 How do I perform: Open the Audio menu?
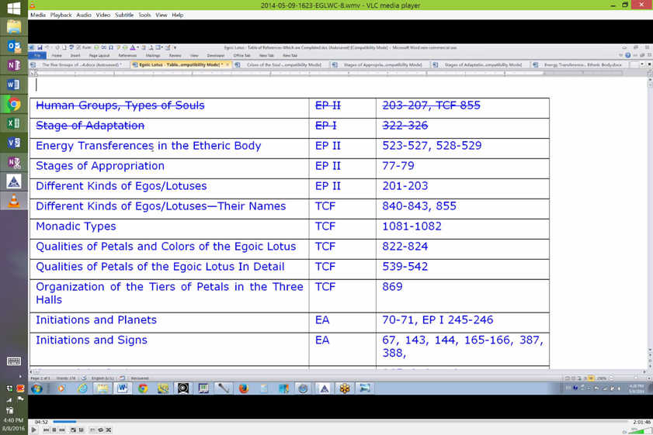tap(83, 15)
